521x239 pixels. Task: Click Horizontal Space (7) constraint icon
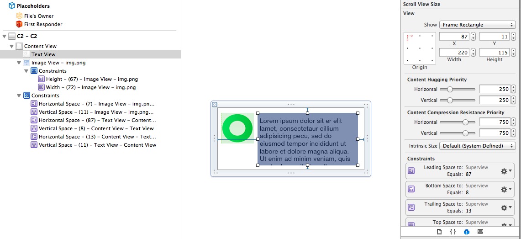click(x=34, y=104)
